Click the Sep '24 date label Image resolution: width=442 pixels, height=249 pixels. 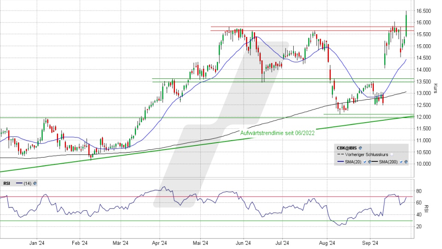coord(370,243)
